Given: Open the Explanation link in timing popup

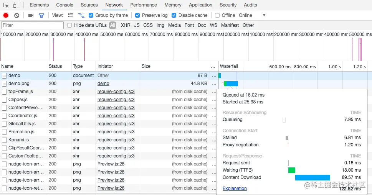Looking at the screenshot, I should click(x=235, y=188).
